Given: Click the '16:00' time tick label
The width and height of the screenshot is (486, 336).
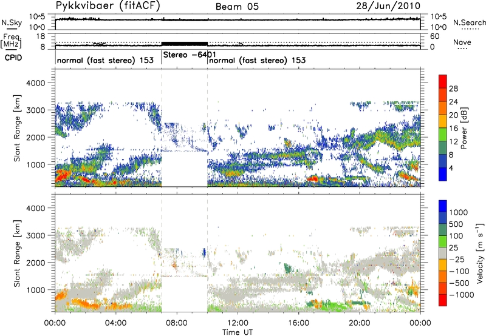Looking at the screenshot, I should pyautogui.click(x=298, y=323).
